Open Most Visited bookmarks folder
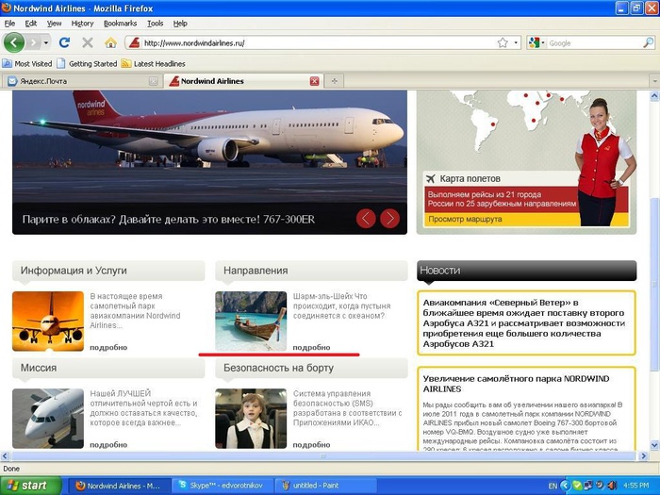This screenshot has width=660, height=495. [27, 64]
